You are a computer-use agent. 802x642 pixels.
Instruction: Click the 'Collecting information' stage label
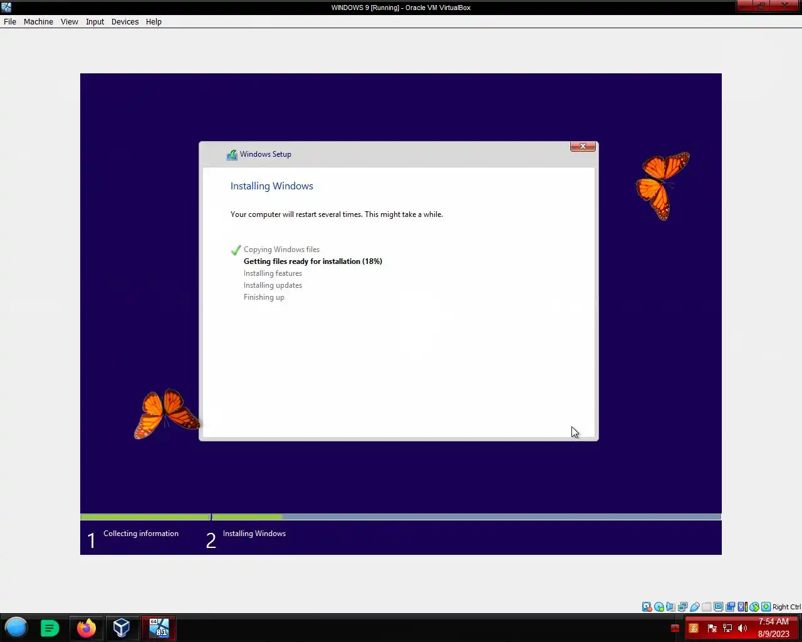coord(141,534)
